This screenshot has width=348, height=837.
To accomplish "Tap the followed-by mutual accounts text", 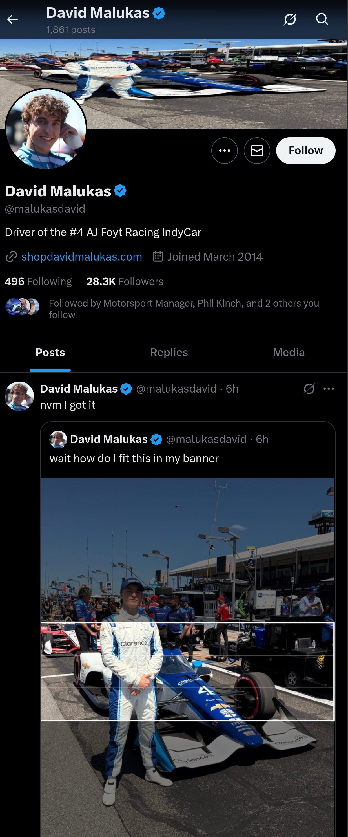I will 184,309.
